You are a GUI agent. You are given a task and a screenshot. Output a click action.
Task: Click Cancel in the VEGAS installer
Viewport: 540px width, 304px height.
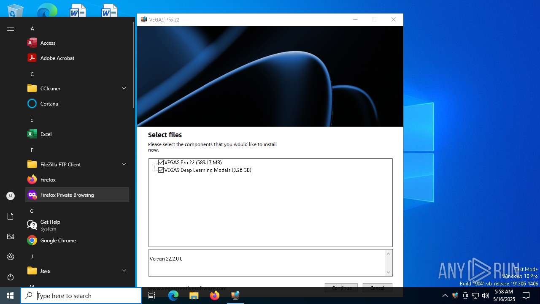pyautogui.click(x=377, y=288)
